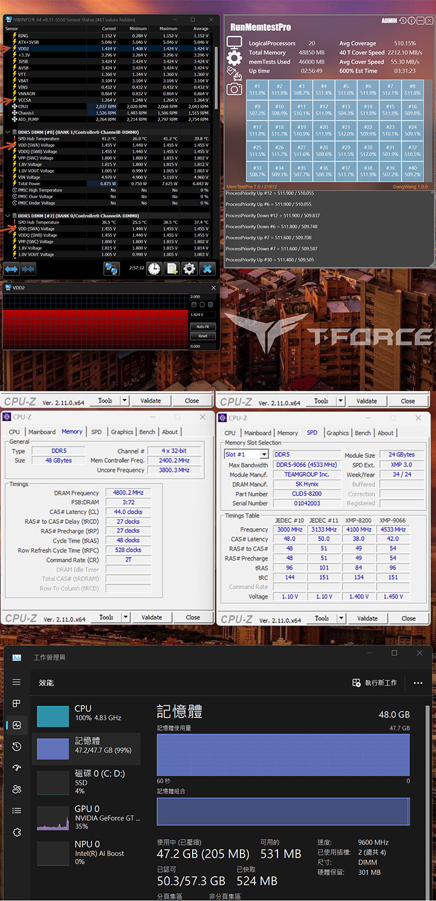Viewport: 436px width, 901px height.
Task: Click Auto Fit in VDD2 graph window
Action: [203, 326]
